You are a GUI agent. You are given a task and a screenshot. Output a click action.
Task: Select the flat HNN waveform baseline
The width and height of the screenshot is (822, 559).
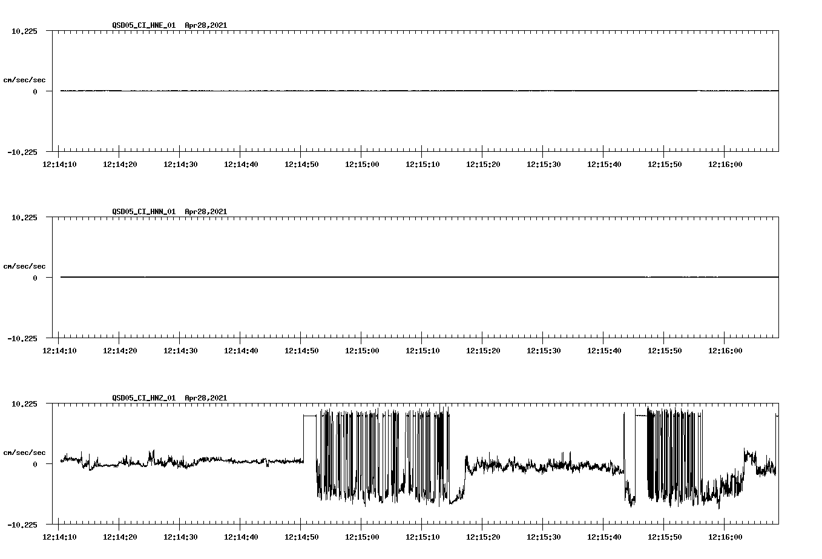(363, 277)
